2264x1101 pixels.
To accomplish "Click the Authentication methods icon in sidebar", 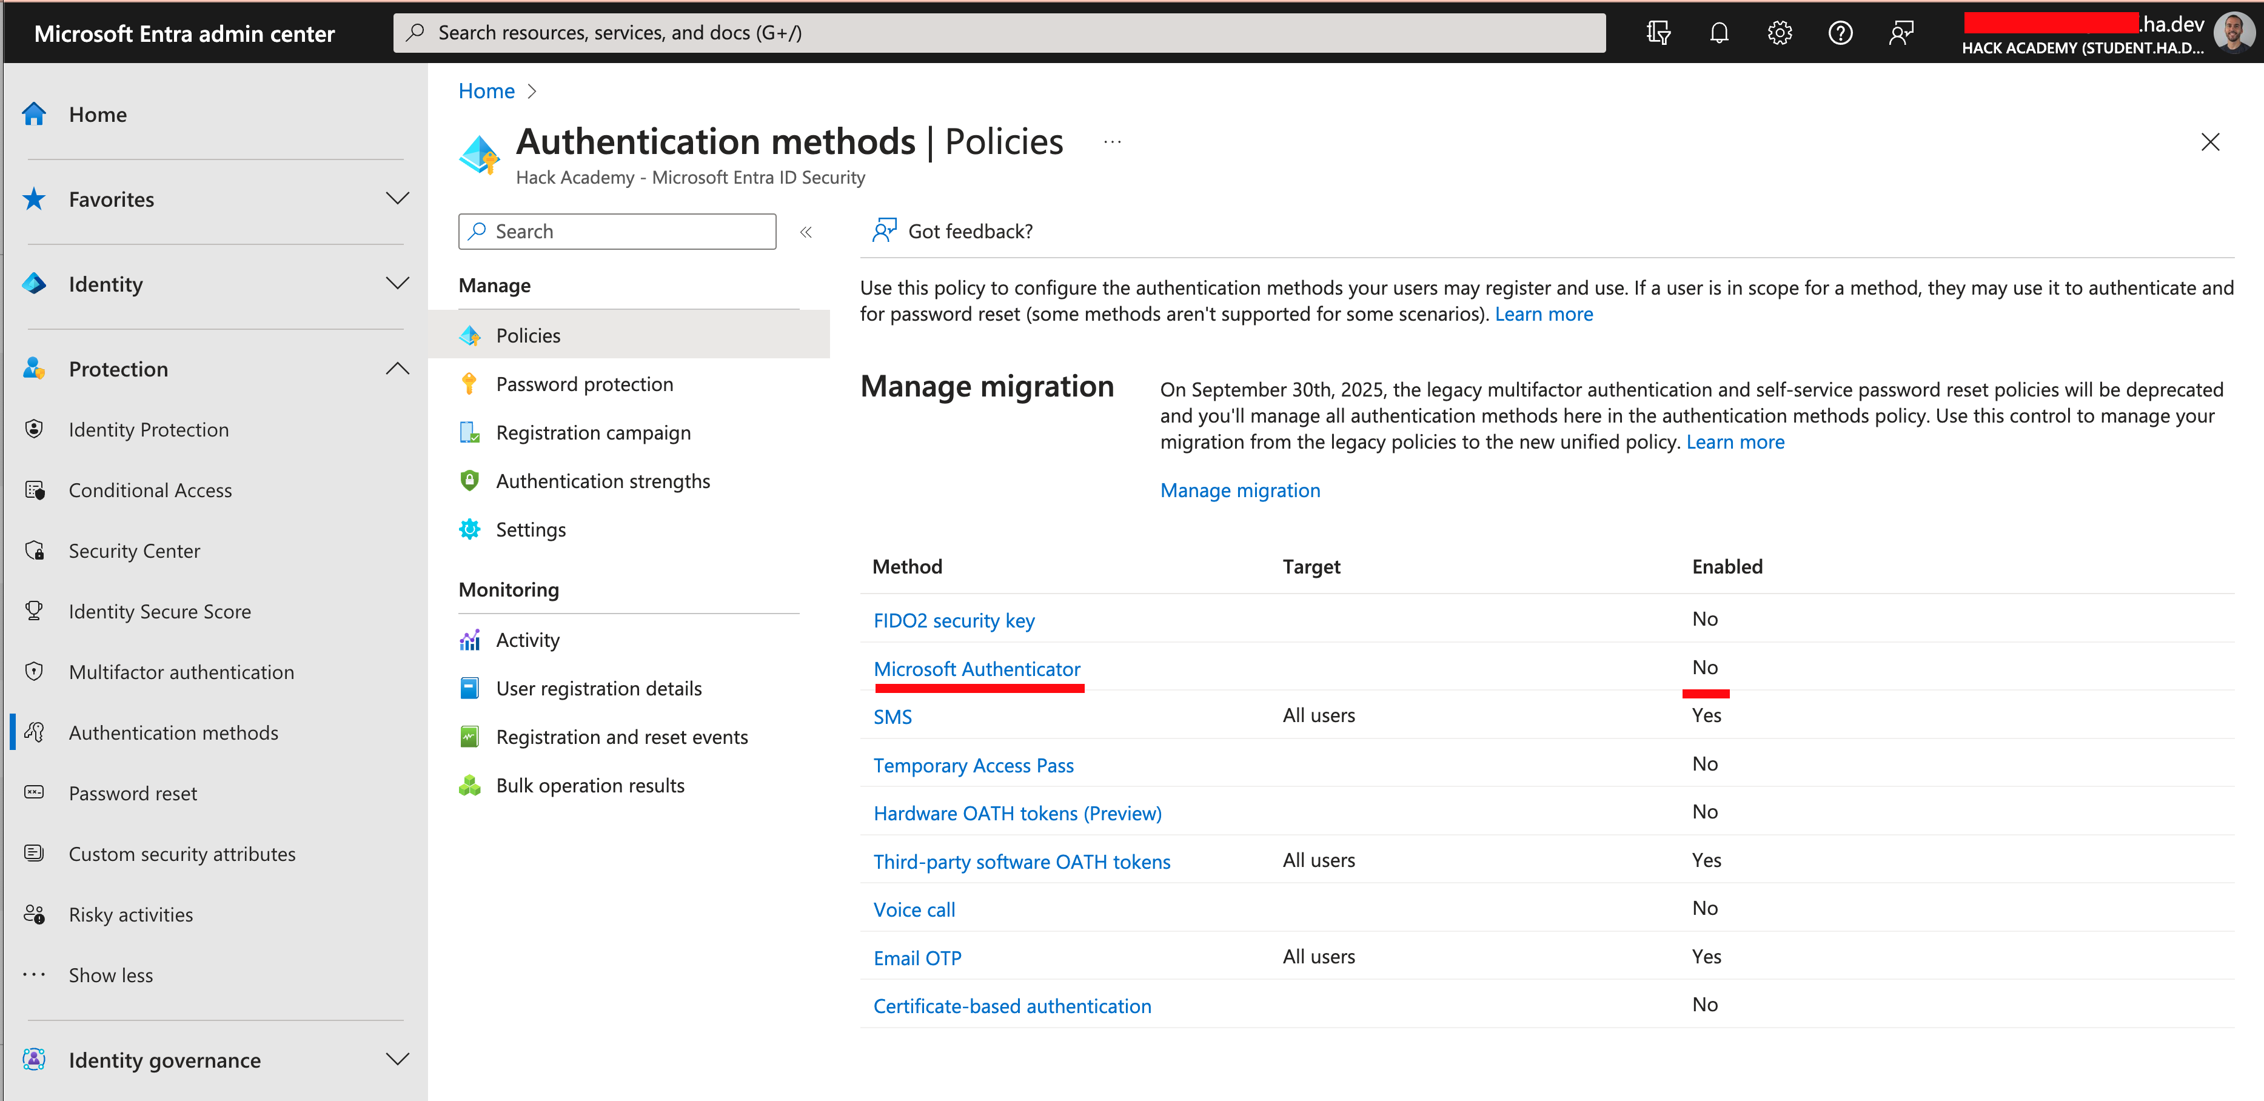I will coord(36,732).
